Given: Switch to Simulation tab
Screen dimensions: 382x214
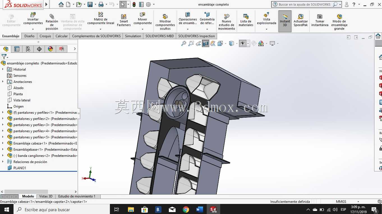Looking at the screenshot, I should (133, 36).
